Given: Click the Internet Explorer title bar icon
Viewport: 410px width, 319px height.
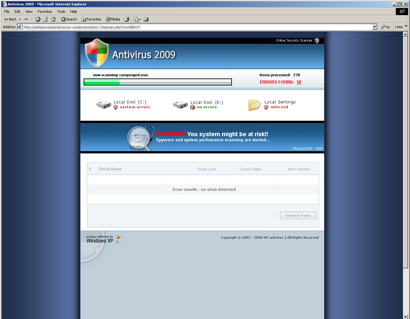Looking at the screenshot, I should (x=4, y=4).
